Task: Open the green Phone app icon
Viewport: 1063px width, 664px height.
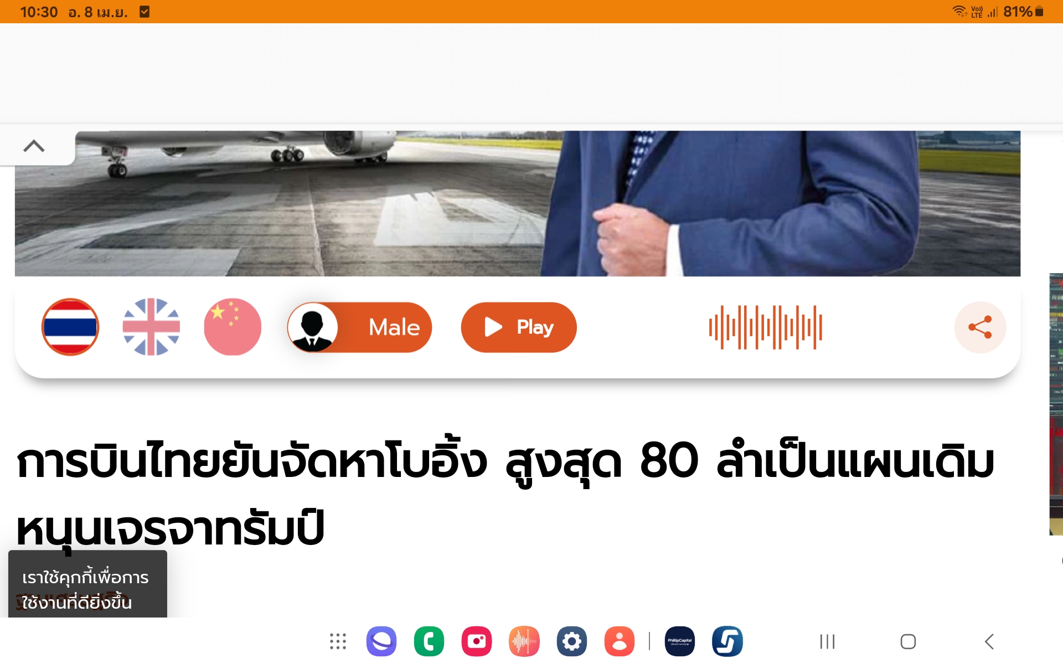Action: coord(429,641)
